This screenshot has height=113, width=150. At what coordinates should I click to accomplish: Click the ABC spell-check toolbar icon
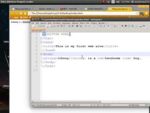144,26
